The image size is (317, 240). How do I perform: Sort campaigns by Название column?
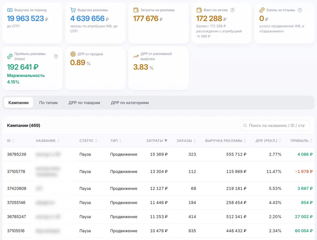[x=48, y=141]
